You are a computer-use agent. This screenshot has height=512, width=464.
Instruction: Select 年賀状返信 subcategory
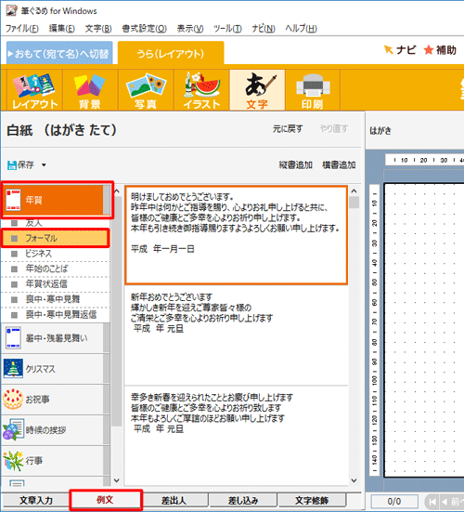[56, 284]
